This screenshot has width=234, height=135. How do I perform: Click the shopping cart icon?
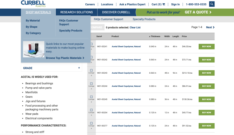164,4
